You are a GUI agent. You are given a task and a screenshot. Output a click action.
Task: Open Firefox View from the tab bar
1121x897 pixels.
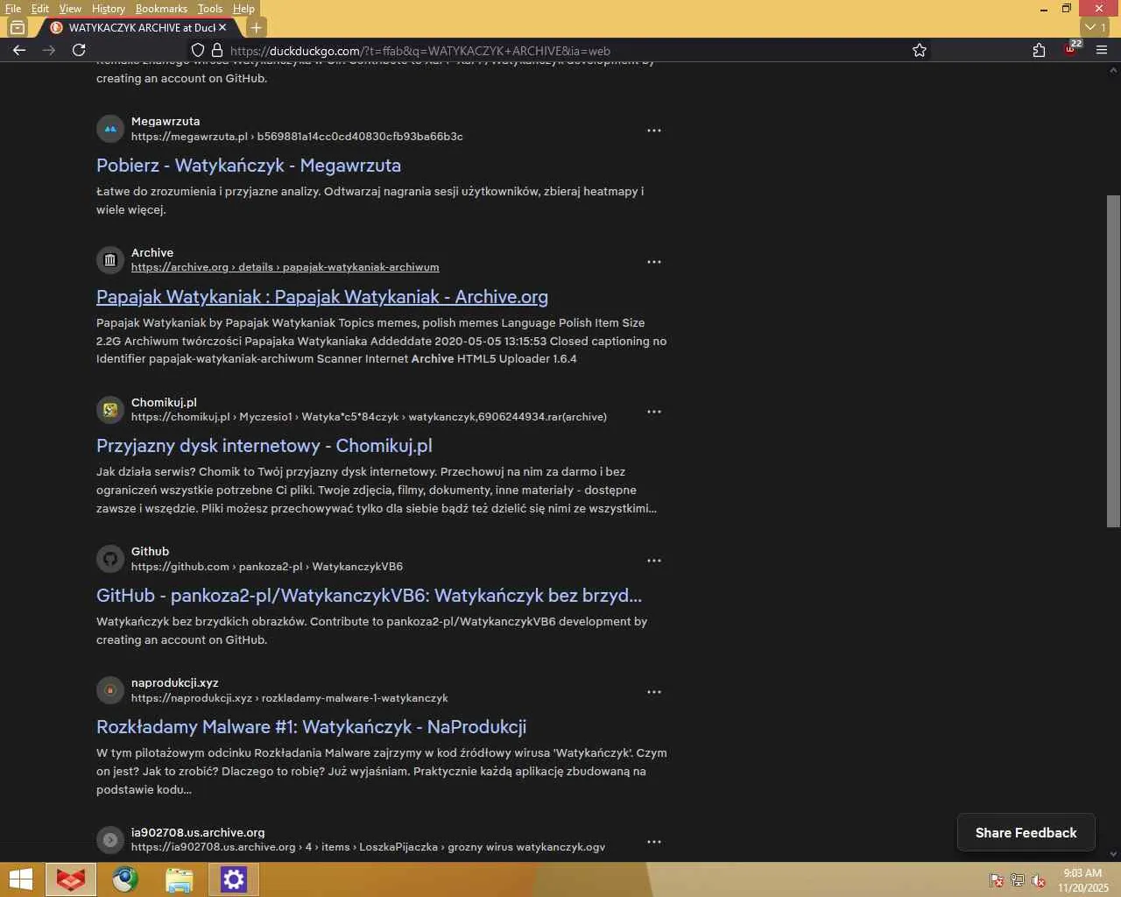(x=18, y=27)
